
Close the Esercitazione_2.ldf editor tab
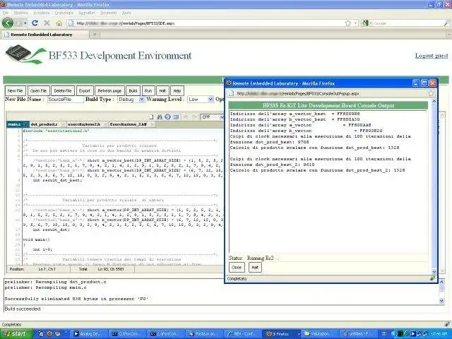coord(153,124)
